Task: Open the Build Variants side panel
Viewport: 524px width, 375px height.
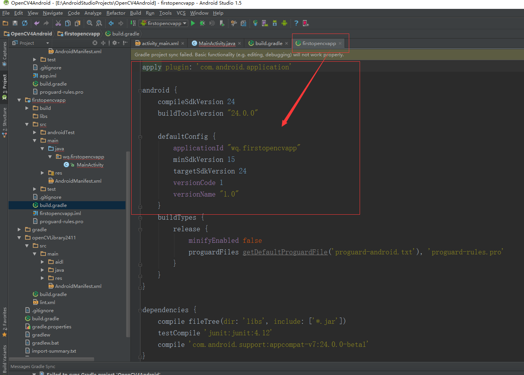Action: click(4, 359)
